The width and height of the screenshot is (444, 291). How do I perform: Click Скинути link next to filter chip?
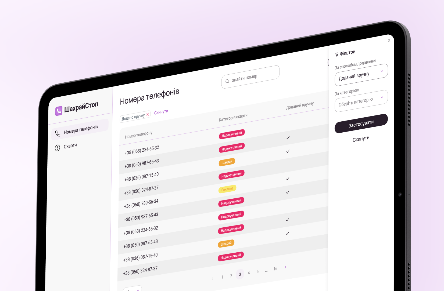pos(161,112)
